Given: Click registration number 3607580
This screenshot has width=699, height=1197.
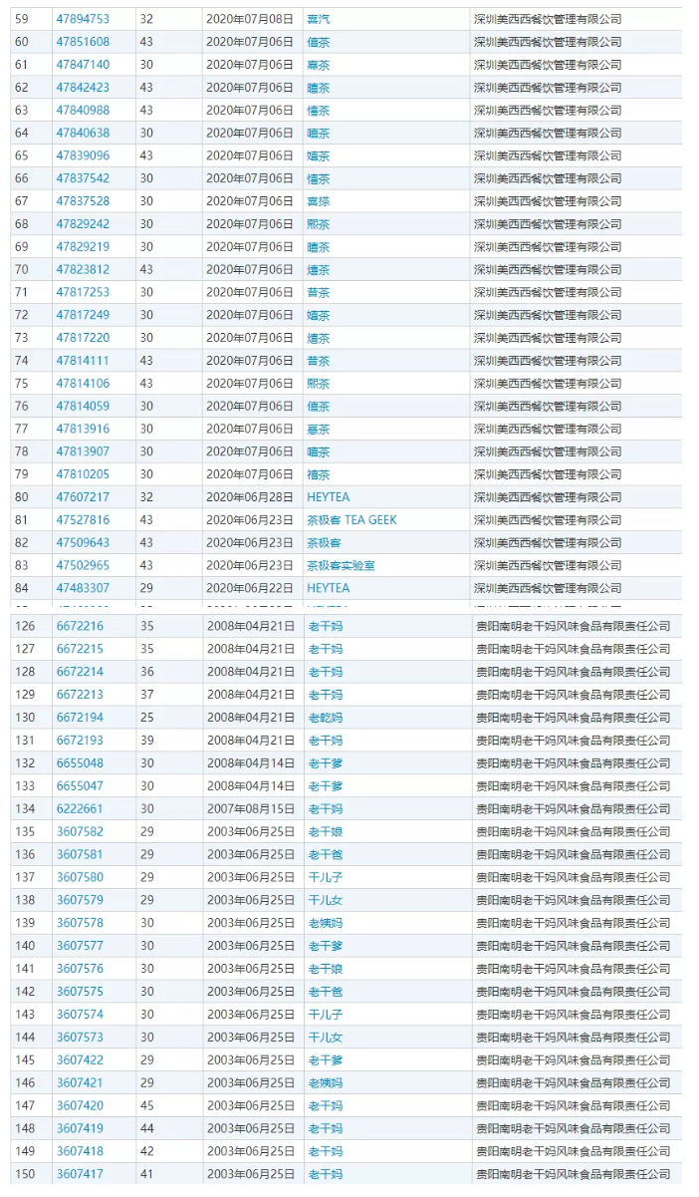Looking at the screenshot, I should click(x=80, y=877).
